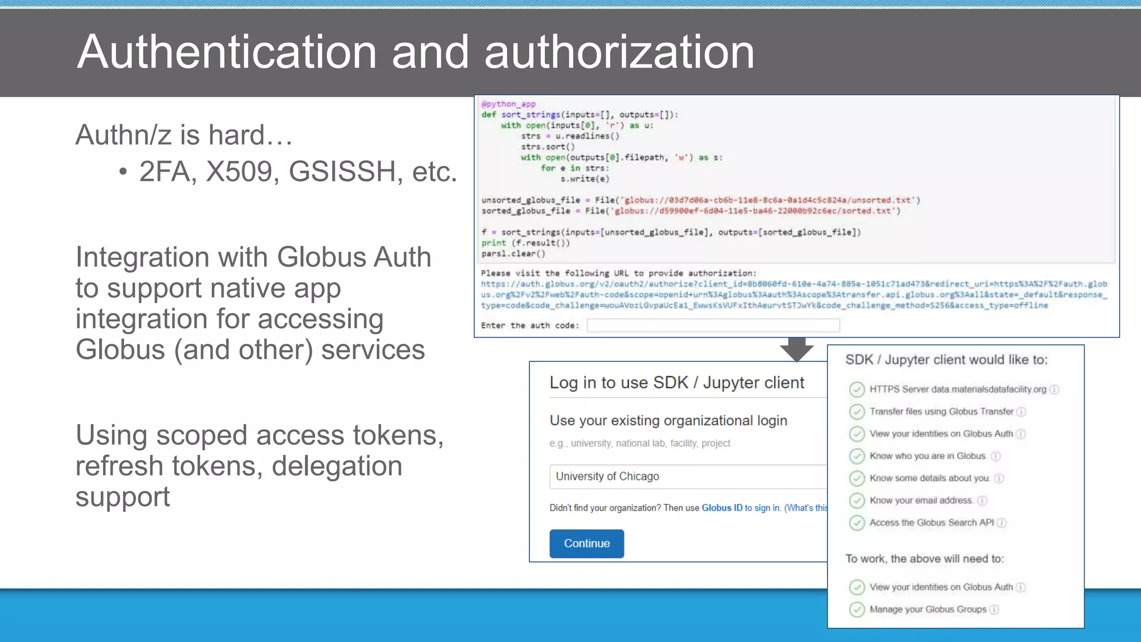Click 'e.g., university, national lab, facility, project' hint
The image size is (1141, 642).
(640, 444)
